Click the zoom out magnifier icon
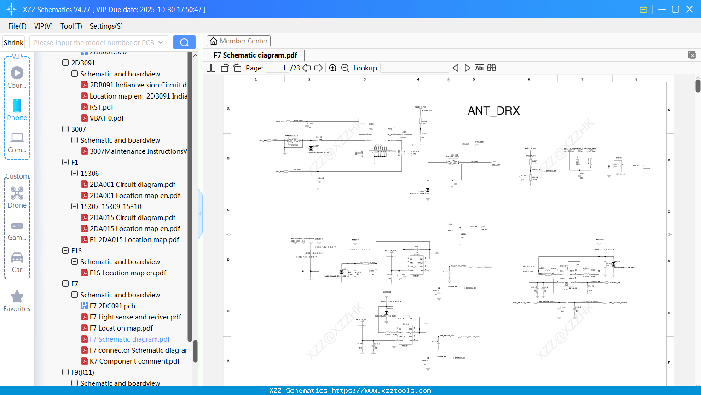The height and width of the screenshot is (395, 701). [345, 68]
